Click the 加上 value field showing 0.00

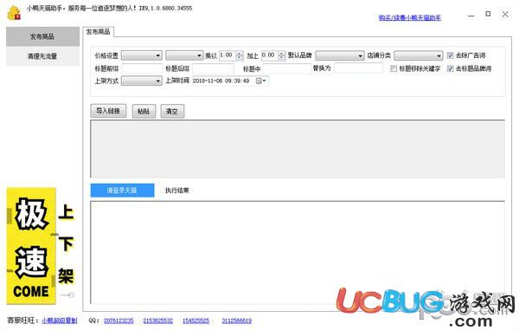(269, 55)
